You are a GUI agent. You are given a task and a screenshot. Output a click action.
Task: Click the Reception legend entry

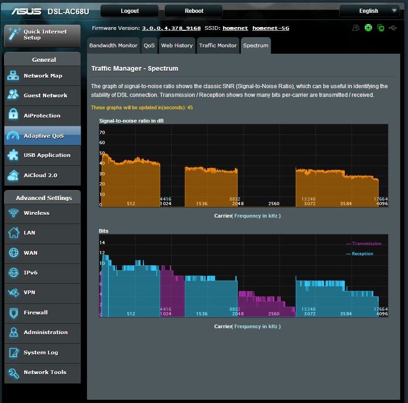[x=359, y=253]
